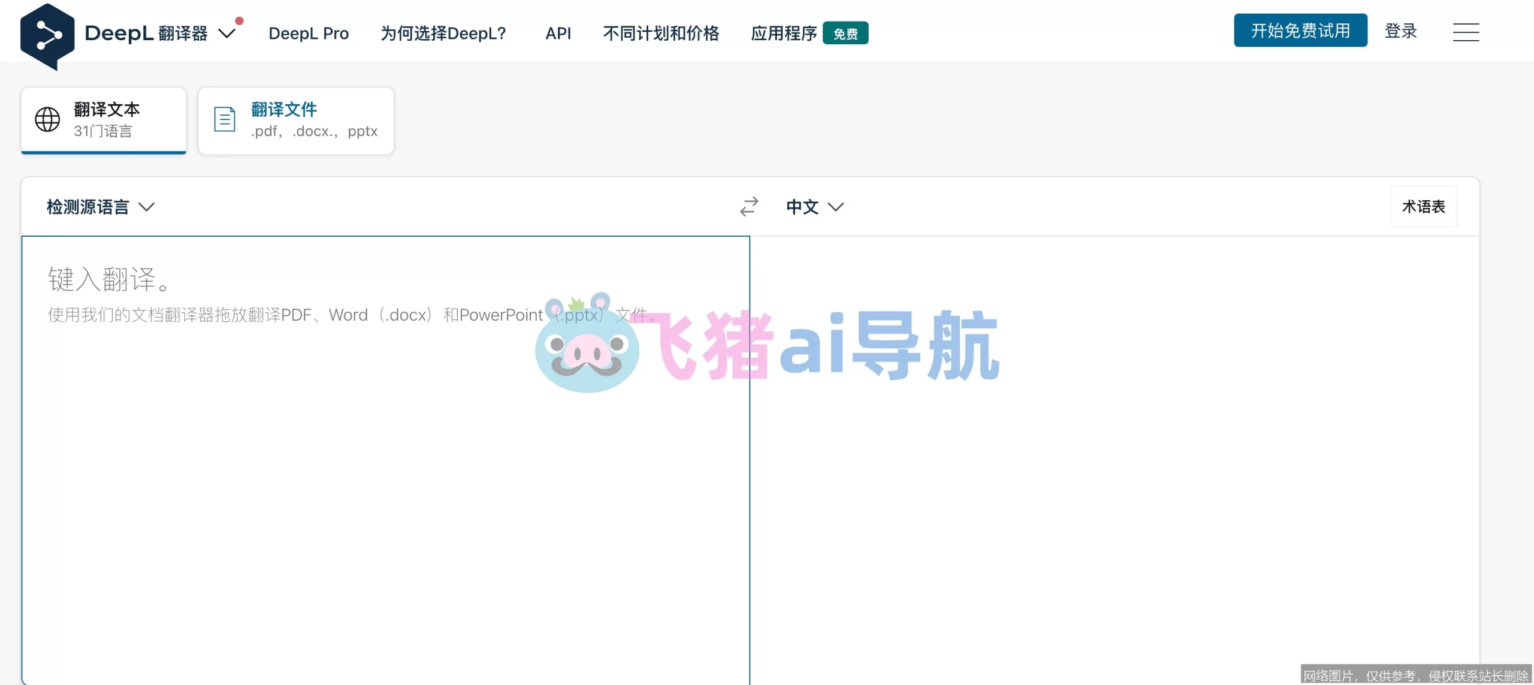
Task: Open the DeepL Pro menu item
Action: [309, 33]
